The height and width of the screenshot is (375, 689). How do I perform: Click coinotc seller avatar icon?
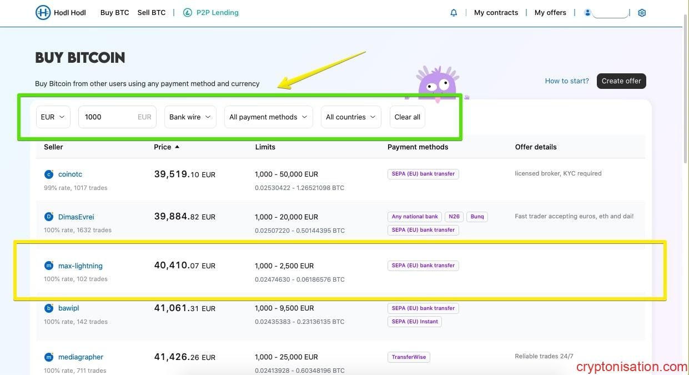tap(49, 174)
